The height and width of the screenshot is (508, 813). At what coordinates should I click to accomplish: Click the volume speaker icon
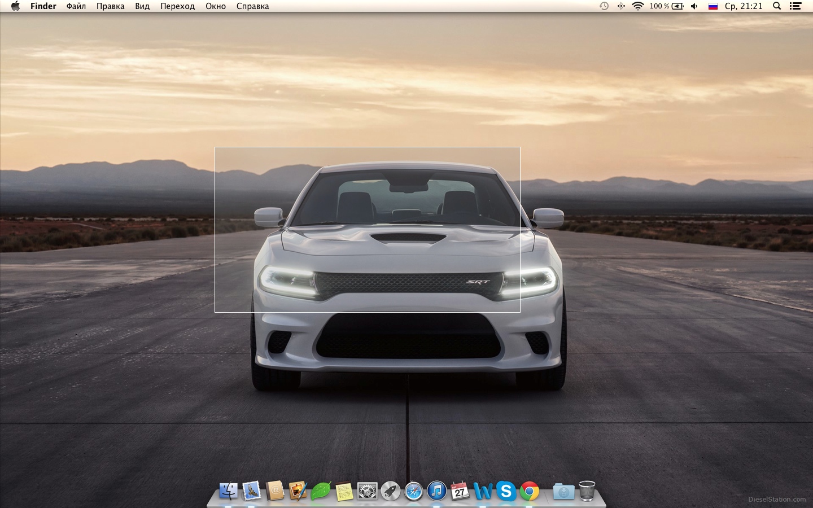(694, 6)
